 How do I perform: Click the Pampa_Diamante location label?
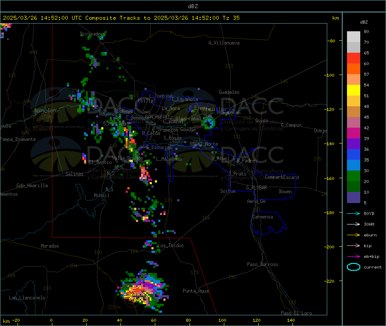[x=18, y=139]
